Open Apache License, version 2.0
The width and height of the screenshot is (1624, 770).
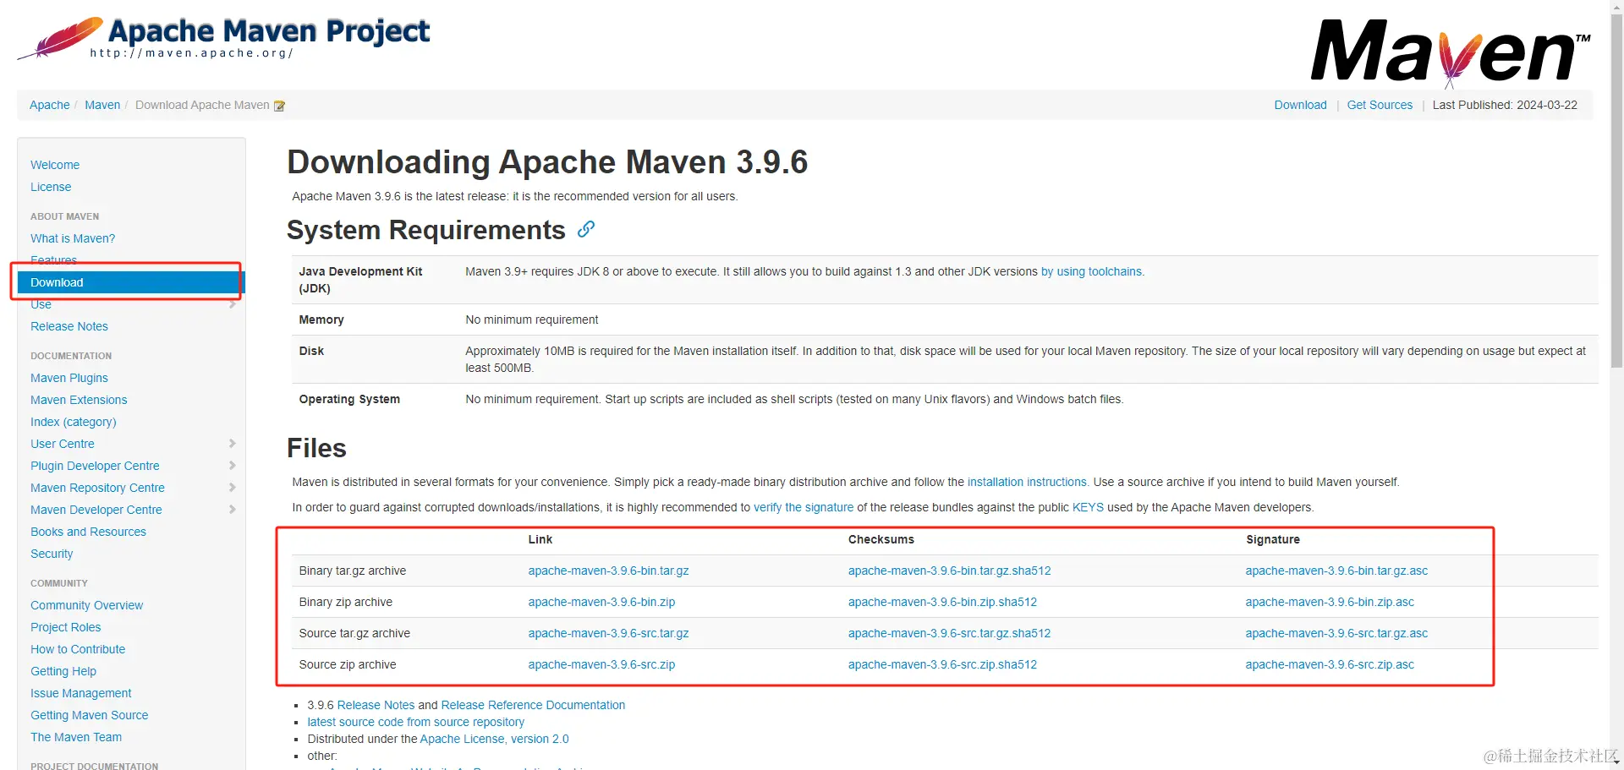coord(494,738)
